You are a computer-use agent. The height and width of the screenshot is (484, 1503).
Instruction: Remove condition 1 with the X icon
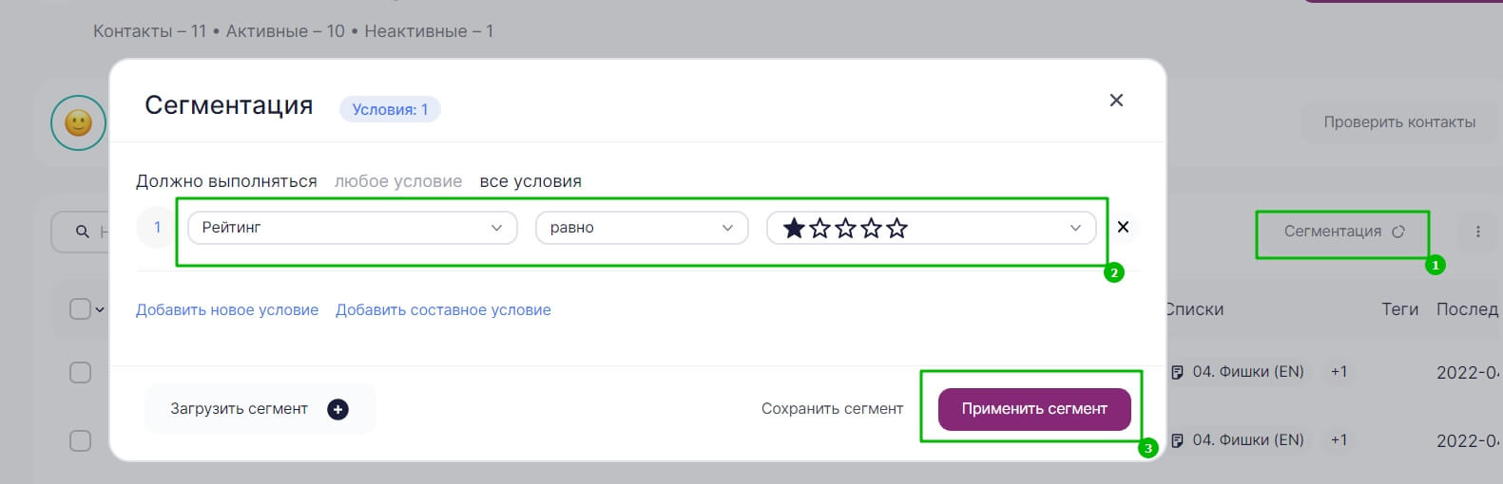(x=1123, y=227)
